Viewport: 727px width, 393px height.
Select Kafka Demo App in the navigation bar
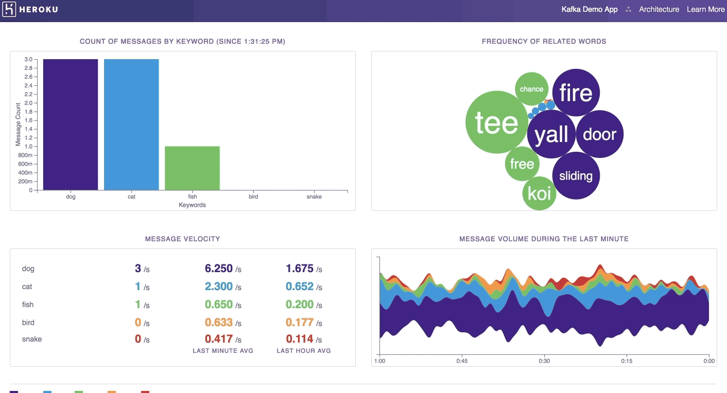(590, 9)
